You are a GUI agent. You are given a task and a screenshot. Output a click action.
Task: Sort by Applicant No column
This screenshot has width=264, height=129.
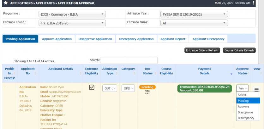pos(27,73)
